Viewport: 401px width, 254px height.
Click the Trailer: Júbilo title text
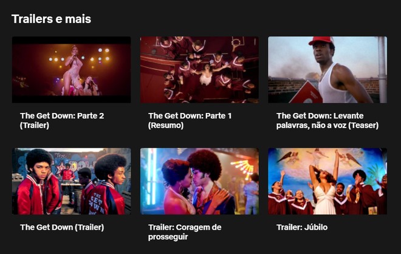302,227
